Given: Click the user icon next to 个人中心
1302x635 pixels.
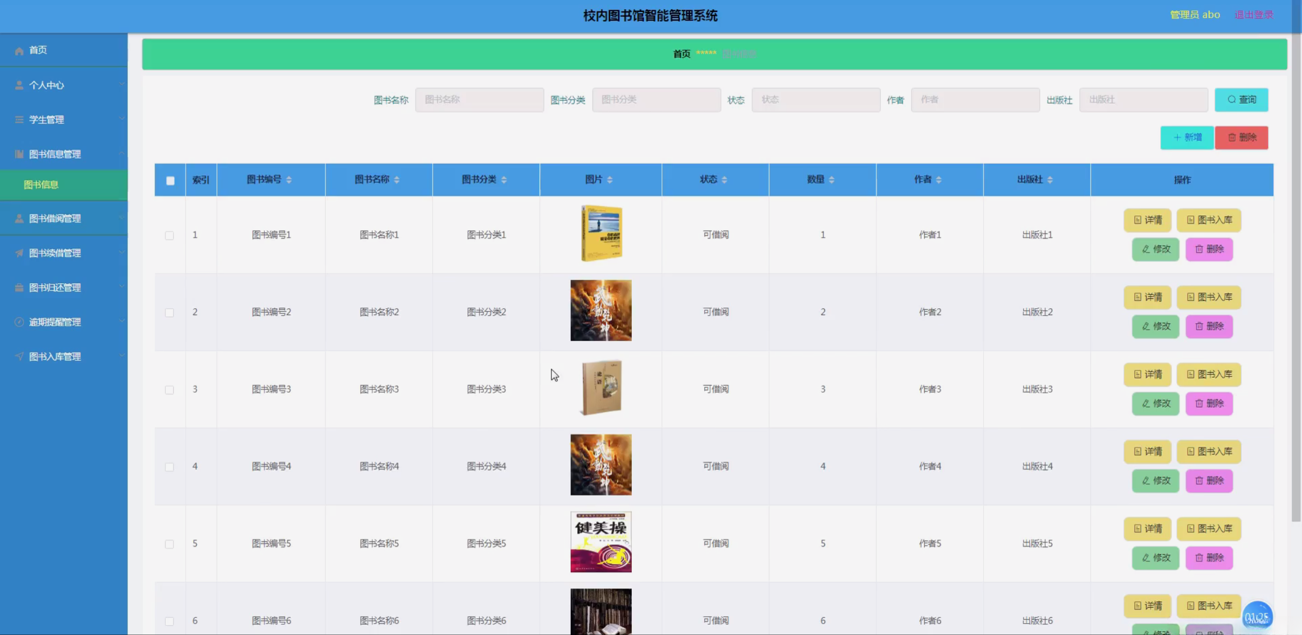Looking at the screenshot, I should [x=19, y=85].
